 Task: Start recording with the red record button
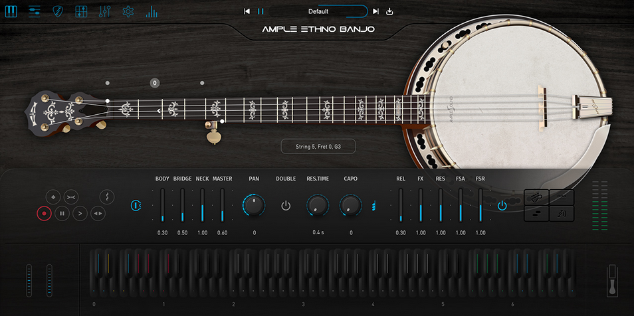44,213
